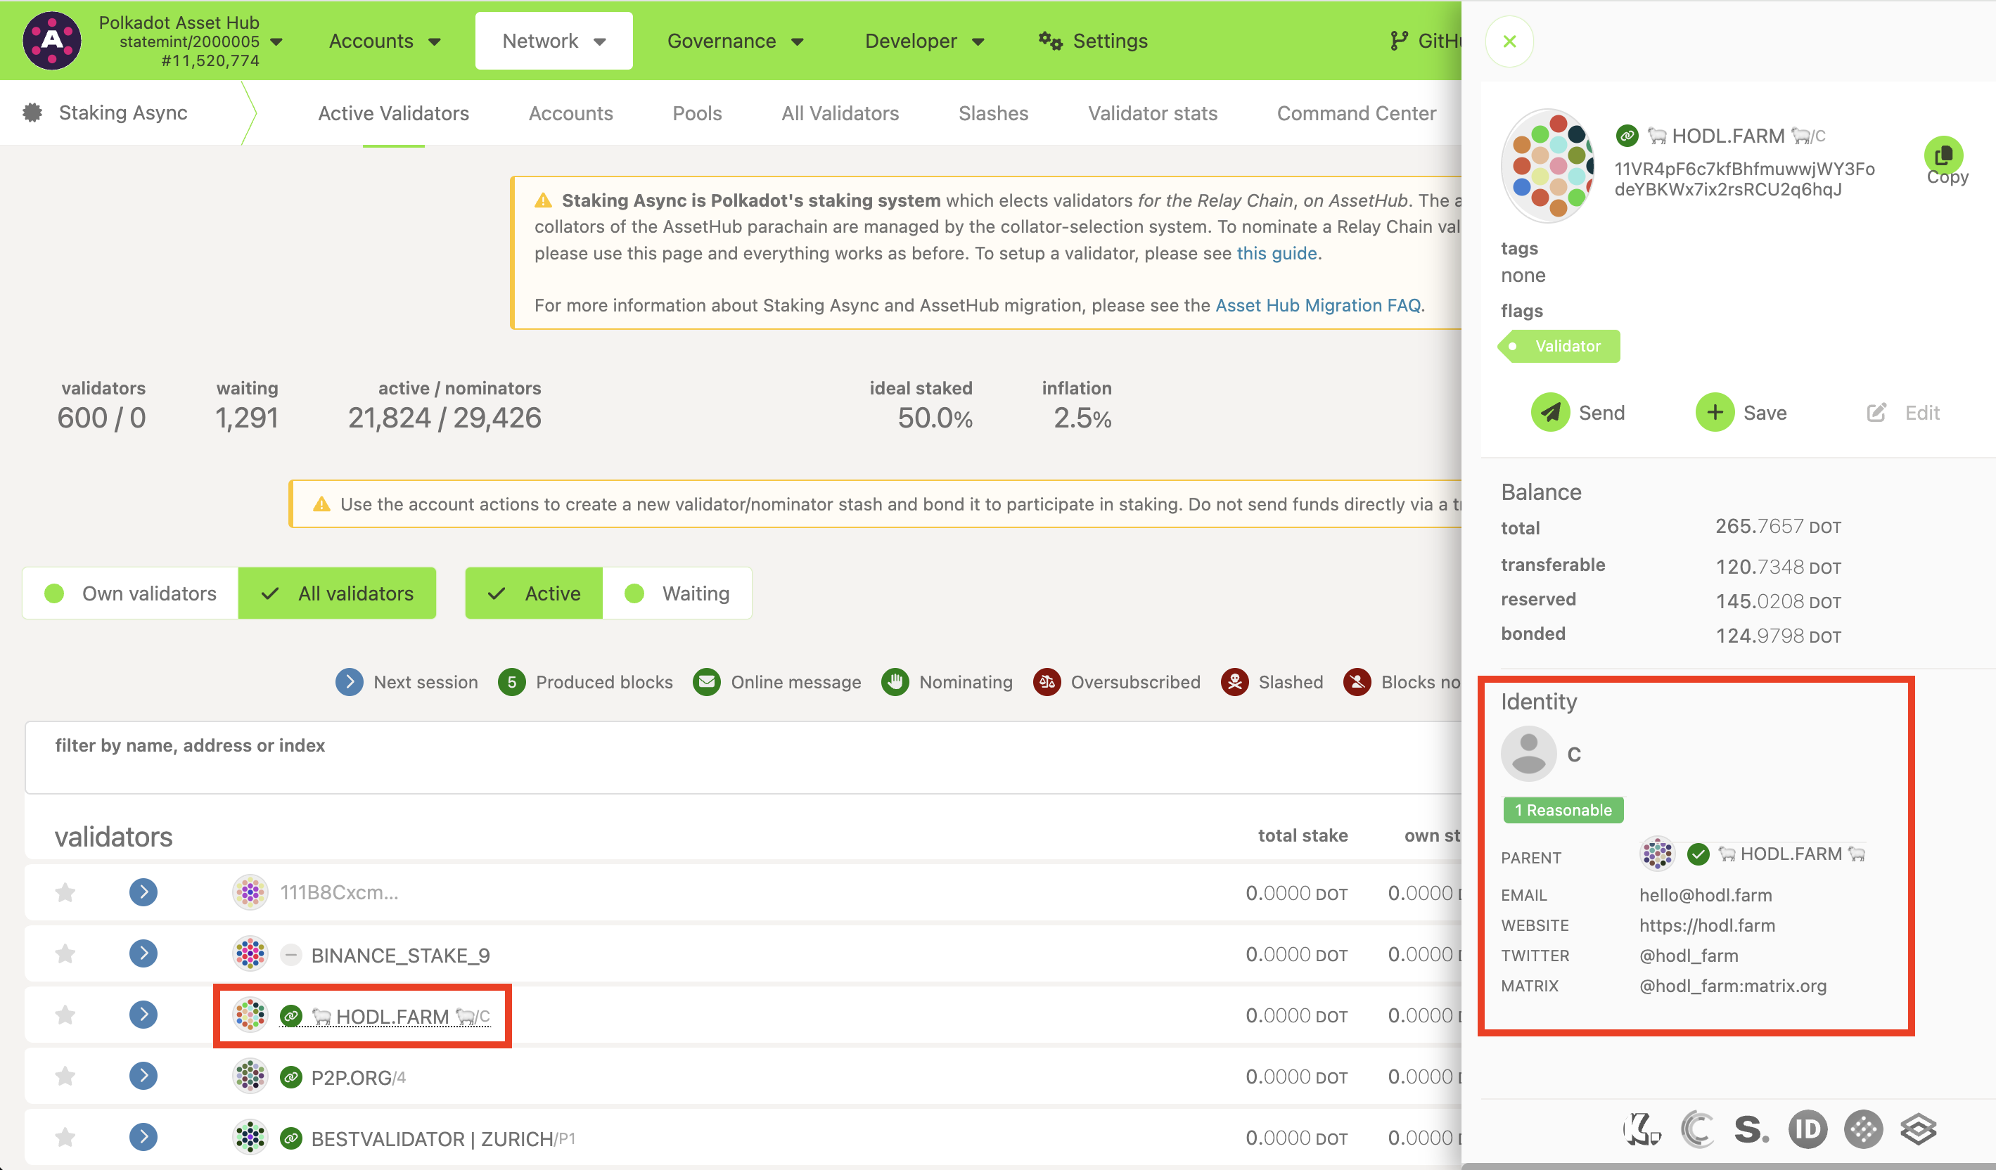Expand the P2P.ORG/4 validator row chevron
This screenshot has width=1996, height=1170.
click(143, 1076)
